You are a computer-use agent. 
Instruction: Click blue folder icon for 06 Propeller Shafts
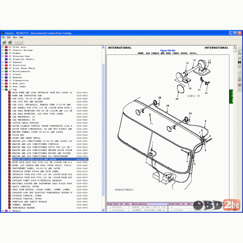click(6, 59)
